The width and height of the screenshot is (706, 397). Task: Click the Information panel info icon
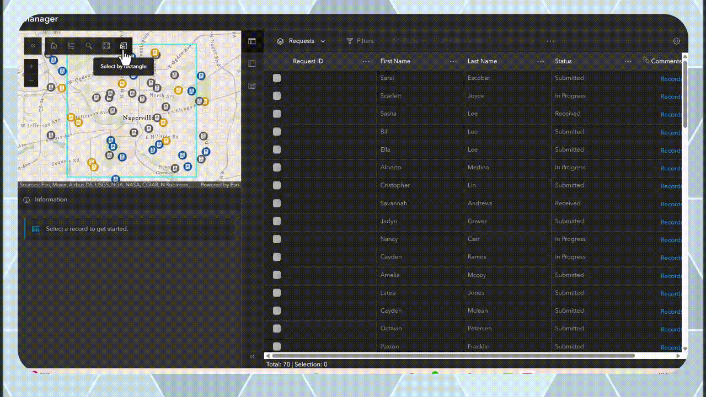[x=26, y=200]
